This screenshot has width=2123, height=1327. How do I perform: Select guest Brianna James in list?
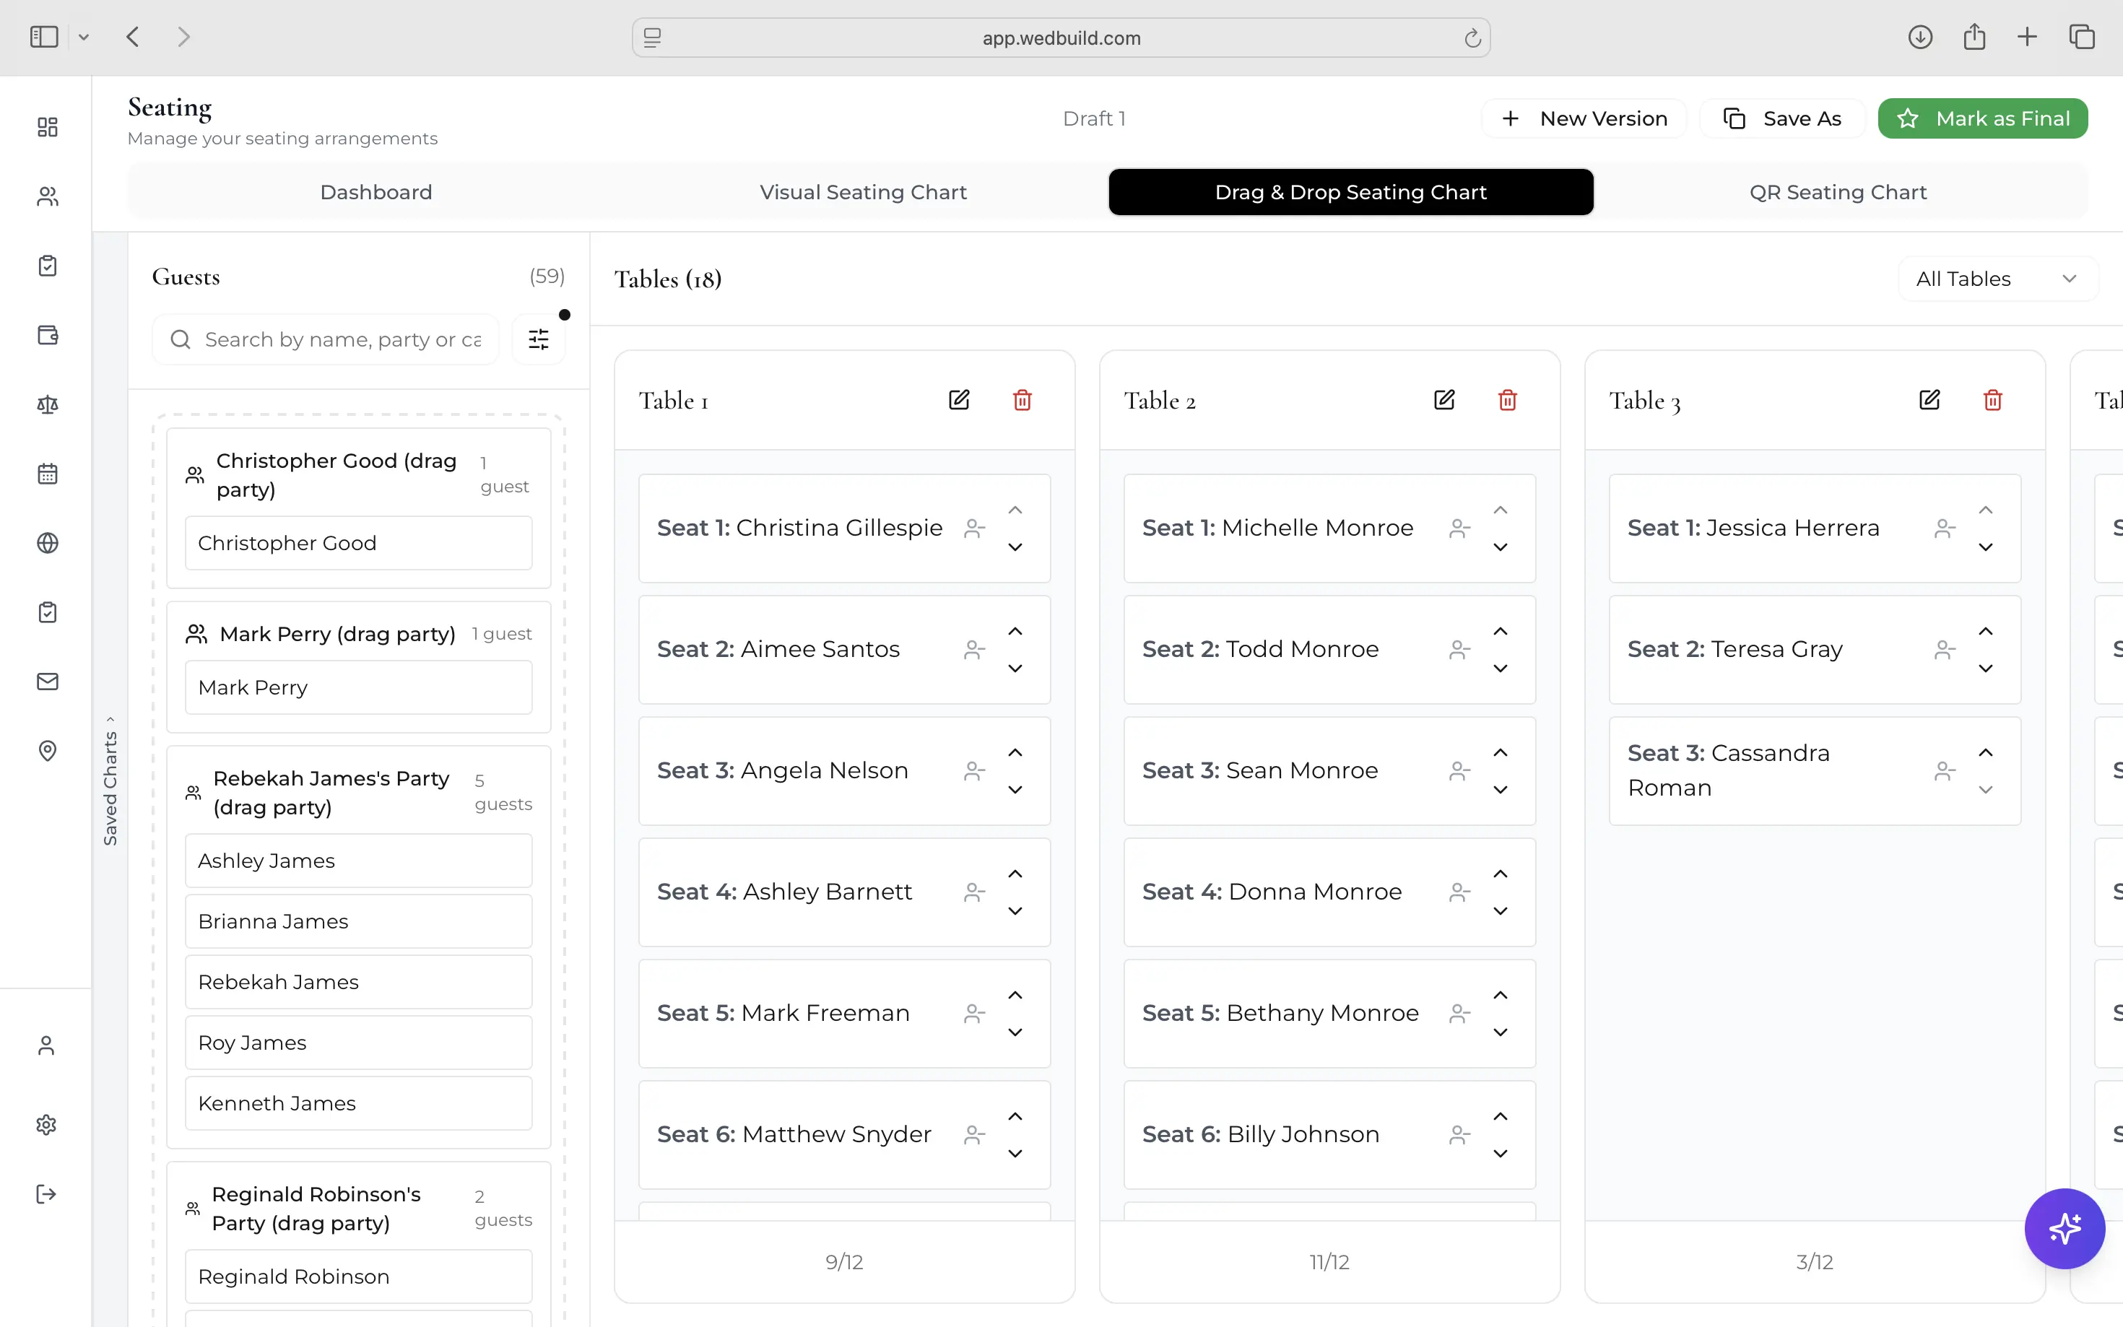tap(358, 921)
